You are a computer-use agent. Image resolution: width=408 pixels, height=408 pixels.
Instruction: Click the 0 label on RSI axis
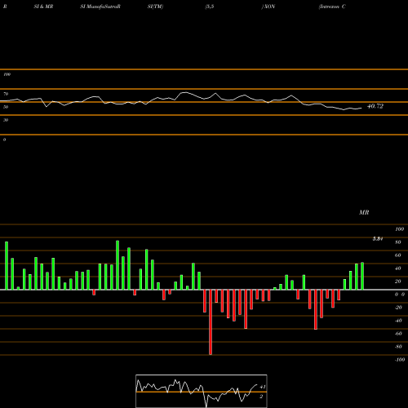(4, 140)
